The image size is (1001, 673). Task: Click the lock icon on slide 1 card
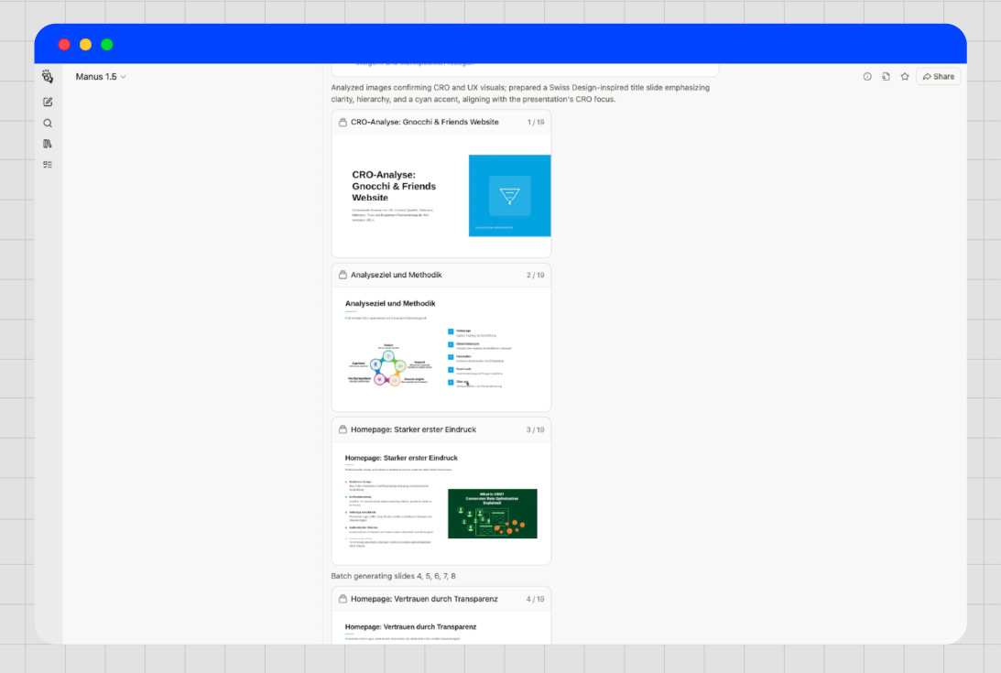(343, 121)
